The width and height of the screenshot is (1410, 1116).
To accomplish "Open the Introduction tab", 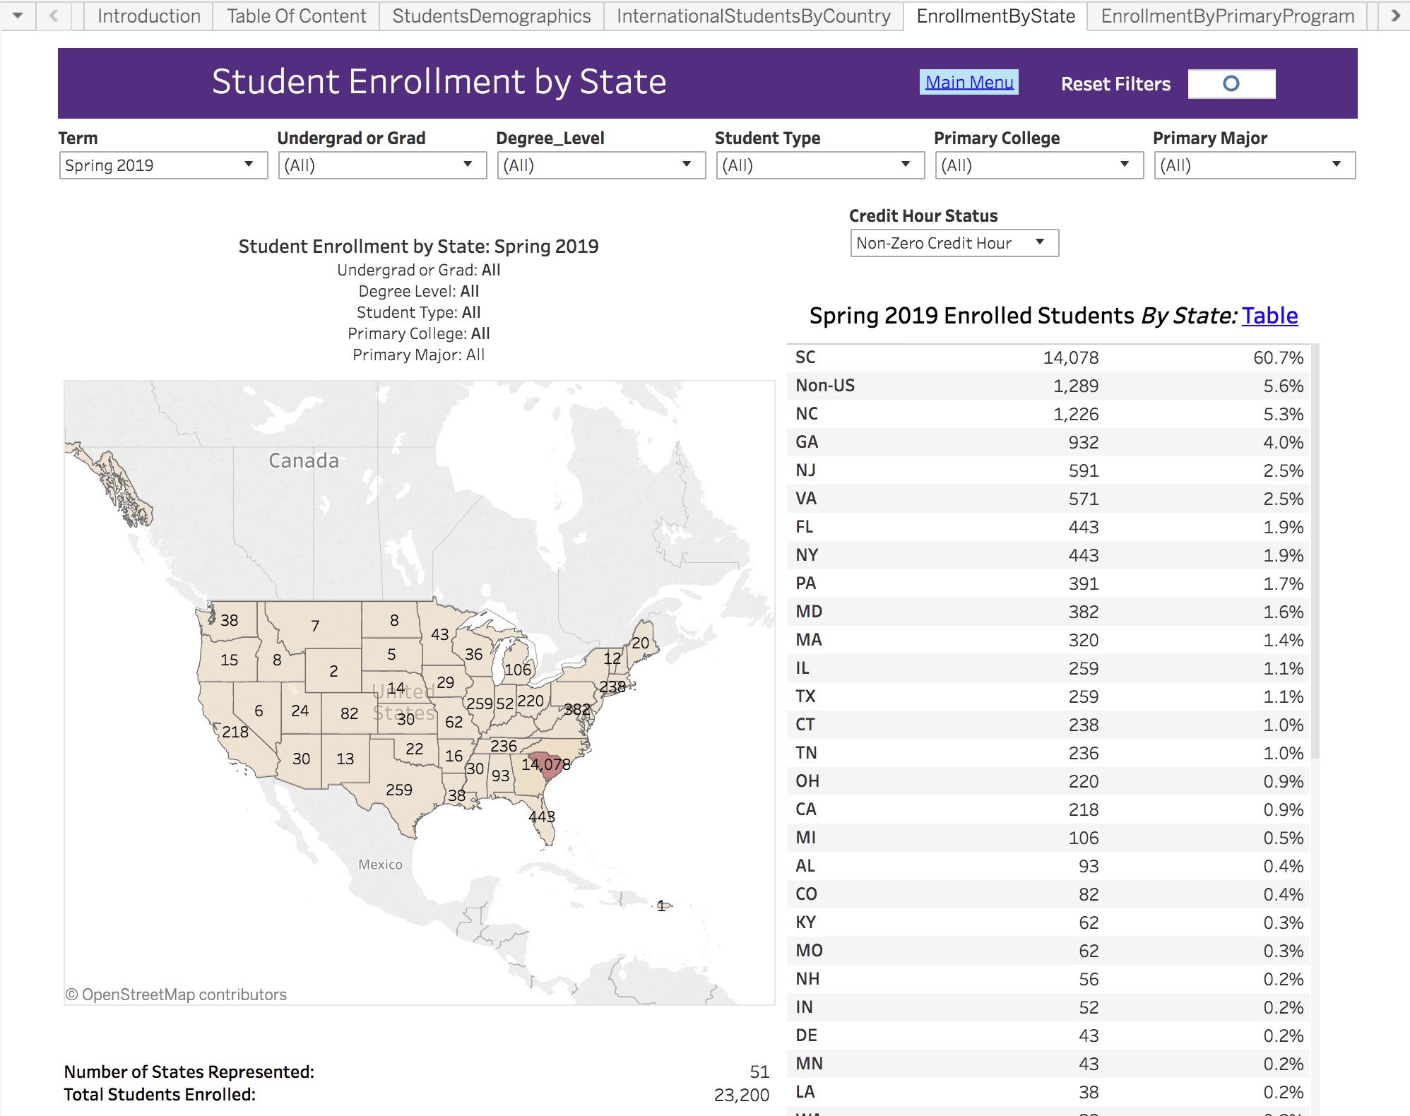I will (x=149, y=16).
